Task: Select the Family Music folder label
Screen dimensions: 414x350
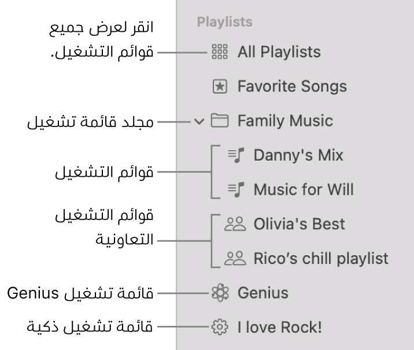Action: (x=285, y=121)
